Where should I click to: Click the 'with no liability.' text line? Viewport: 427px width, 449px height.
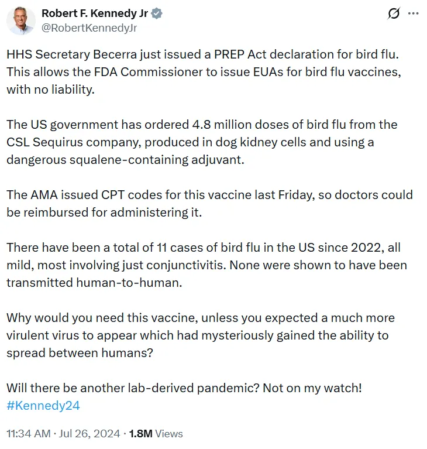tap(50, 90)
